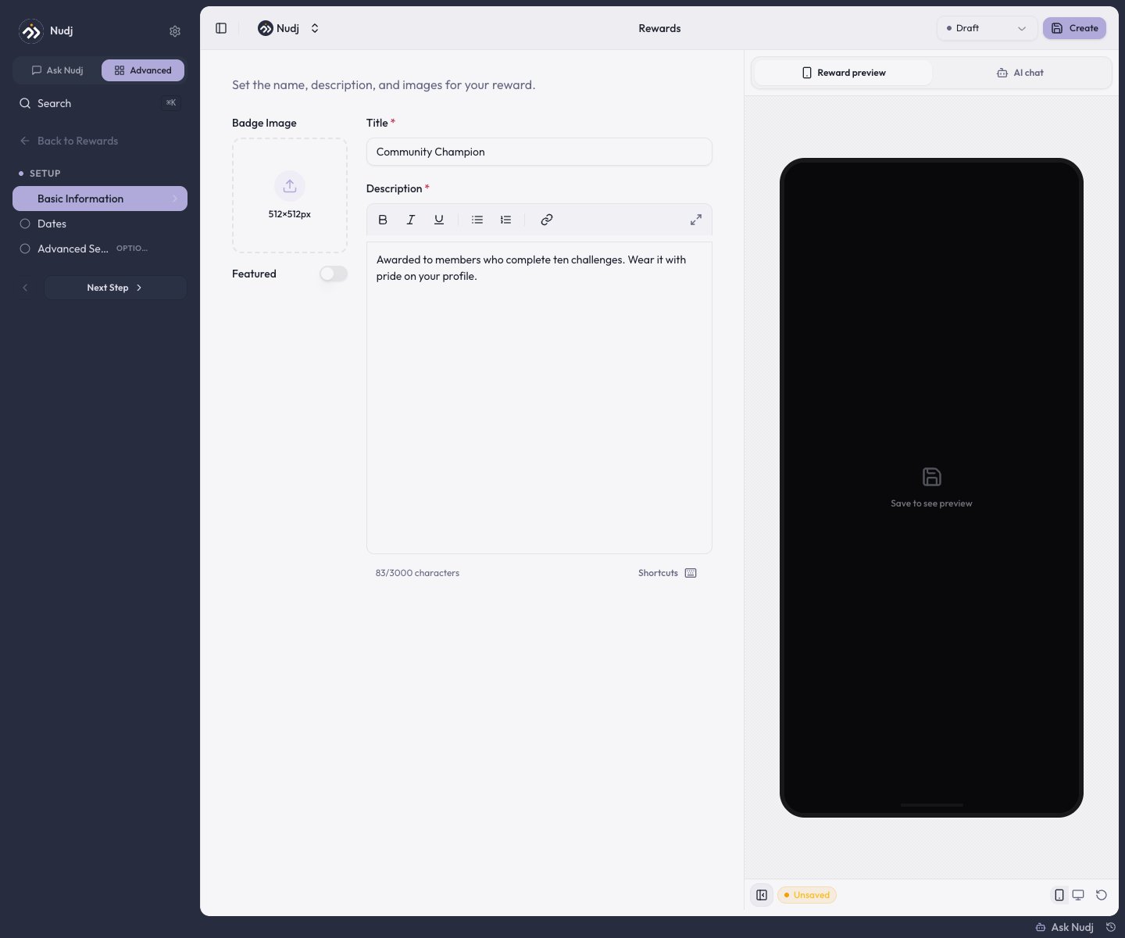Toggle sidebar panel icon in top bar
Screen dimensions: 1125x938
[221, 28]
